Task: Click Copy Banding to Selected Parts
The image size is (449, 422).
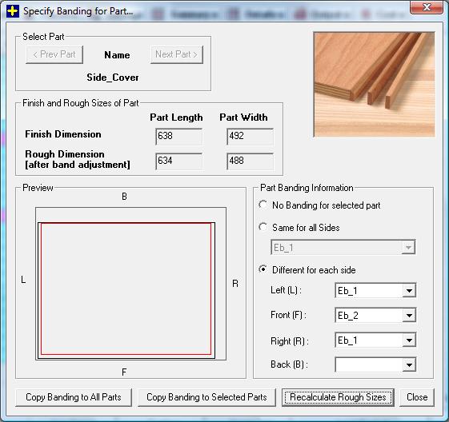Action: pyautogui.click(x=206, y=397)
